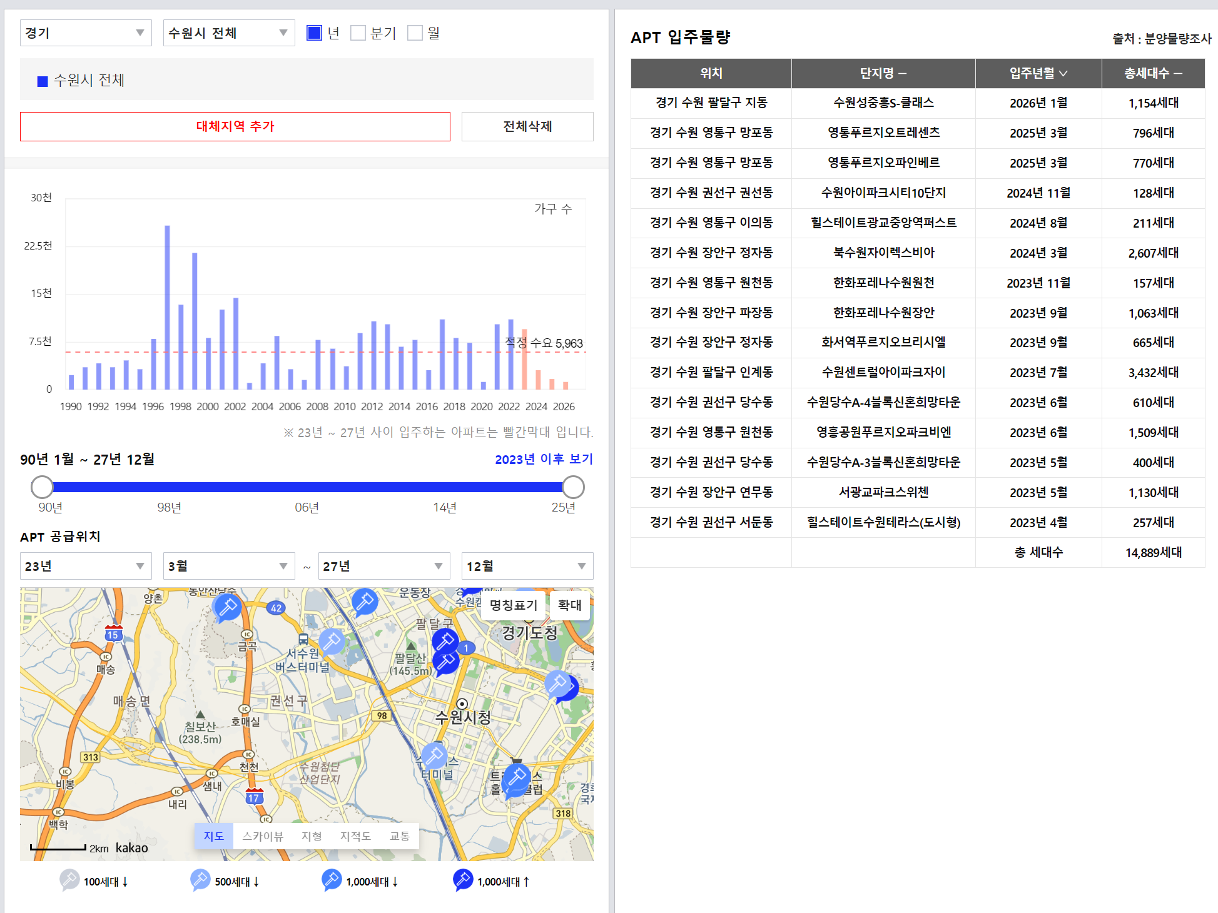
Task: Uncheck the 년 yearly checkbox
Action: (x=314, y=33)
